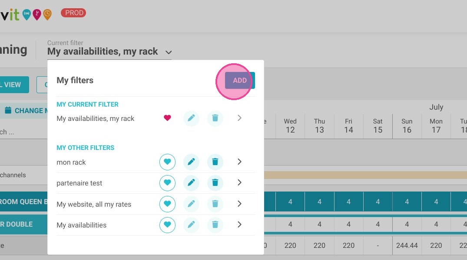This screenshot has width=467, height=260.
Task: Favorite the 'partenaire test' filter
Action: [167, 183]
